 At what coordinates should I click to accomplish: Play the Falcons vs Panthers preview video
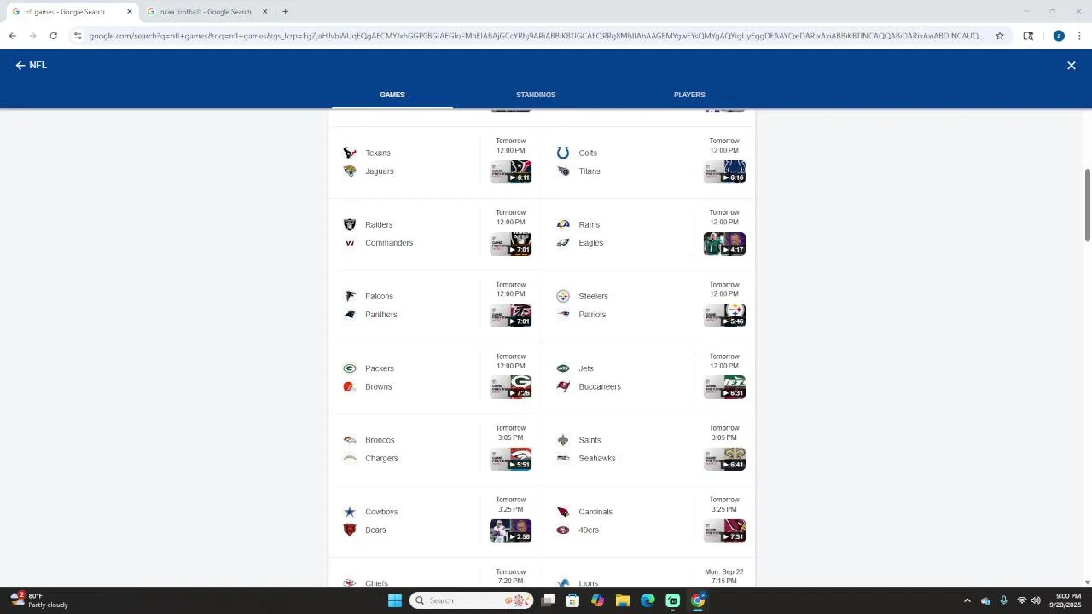[x=511, y=316]
